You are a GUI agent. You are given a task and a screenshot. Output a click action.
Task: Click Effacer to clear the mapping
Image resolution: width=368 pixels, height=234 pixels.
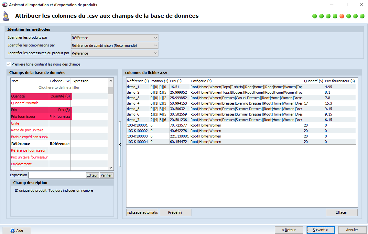tap(341, 212)
